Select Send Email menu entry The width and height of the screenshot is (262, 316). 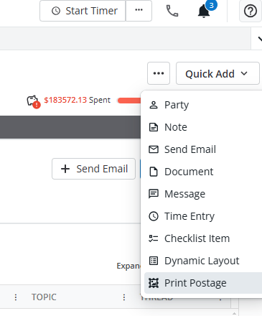coord(203,149)
